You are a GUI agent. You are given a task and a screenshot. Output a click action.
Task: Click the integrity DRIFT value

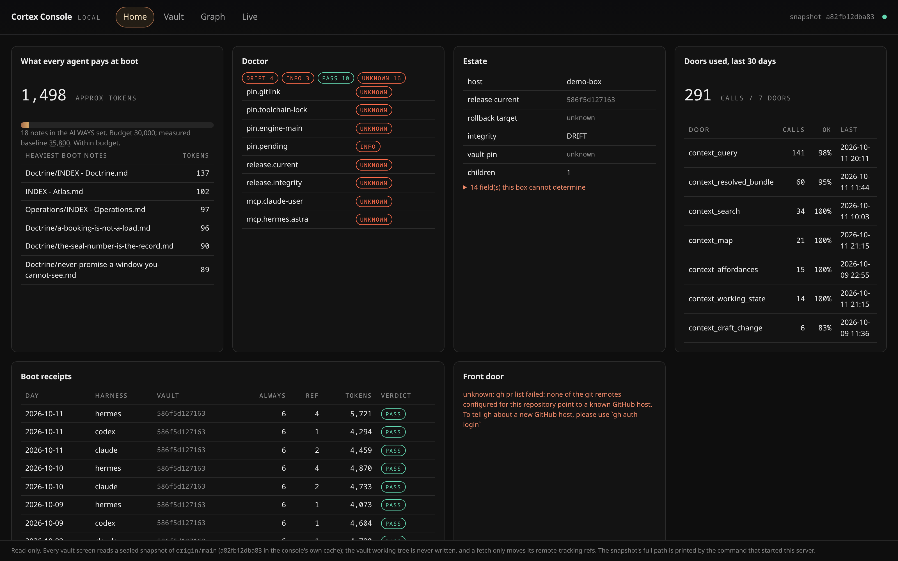click(576, 136)
